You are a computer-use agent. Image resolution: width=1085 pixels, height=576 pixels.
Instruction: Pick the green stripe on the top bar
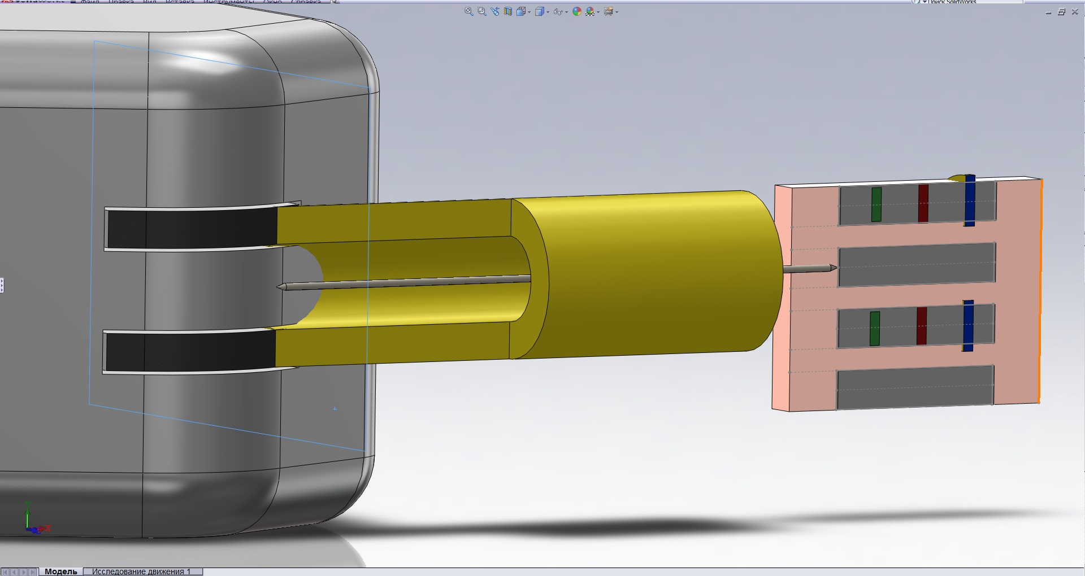[x=876, y=204]
